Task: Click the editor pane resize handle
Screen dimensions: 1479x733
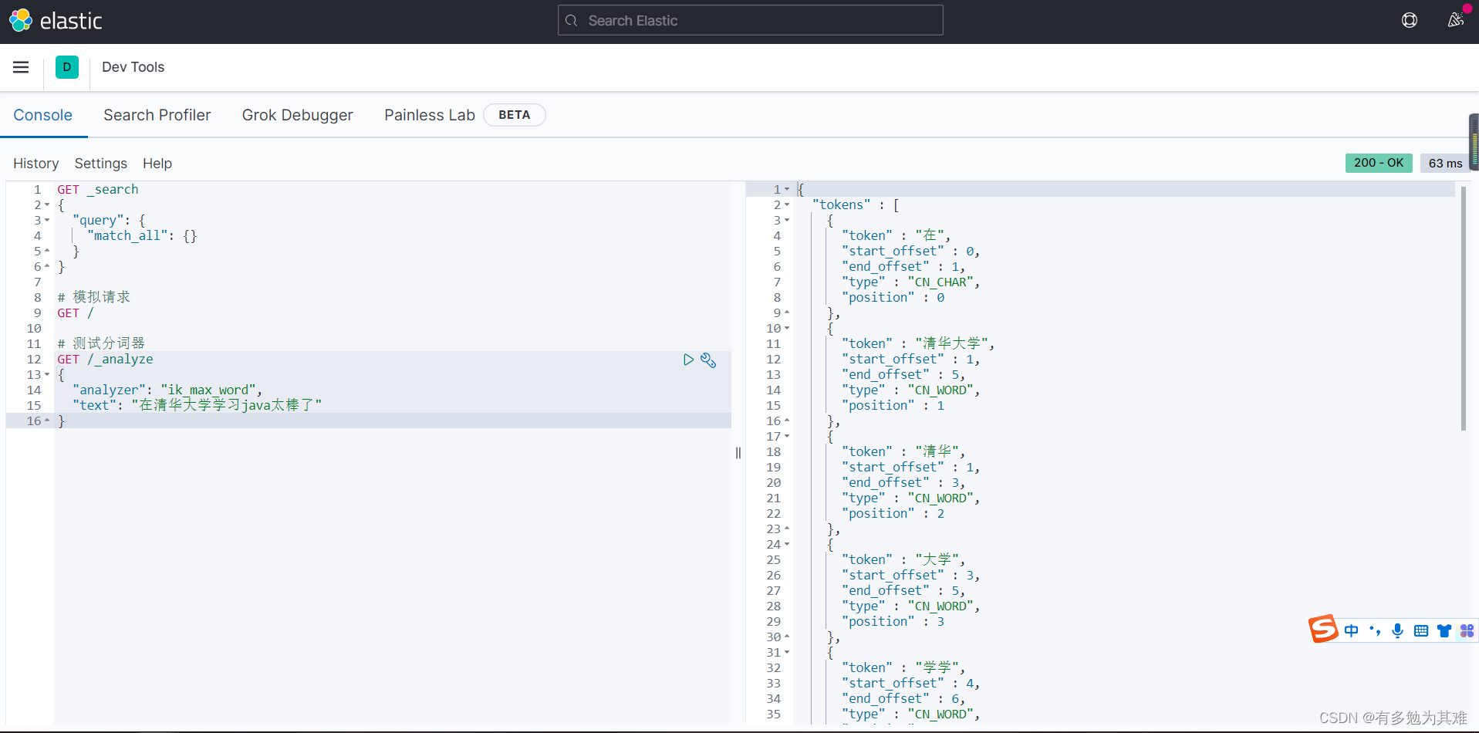Action: (738, 453)
